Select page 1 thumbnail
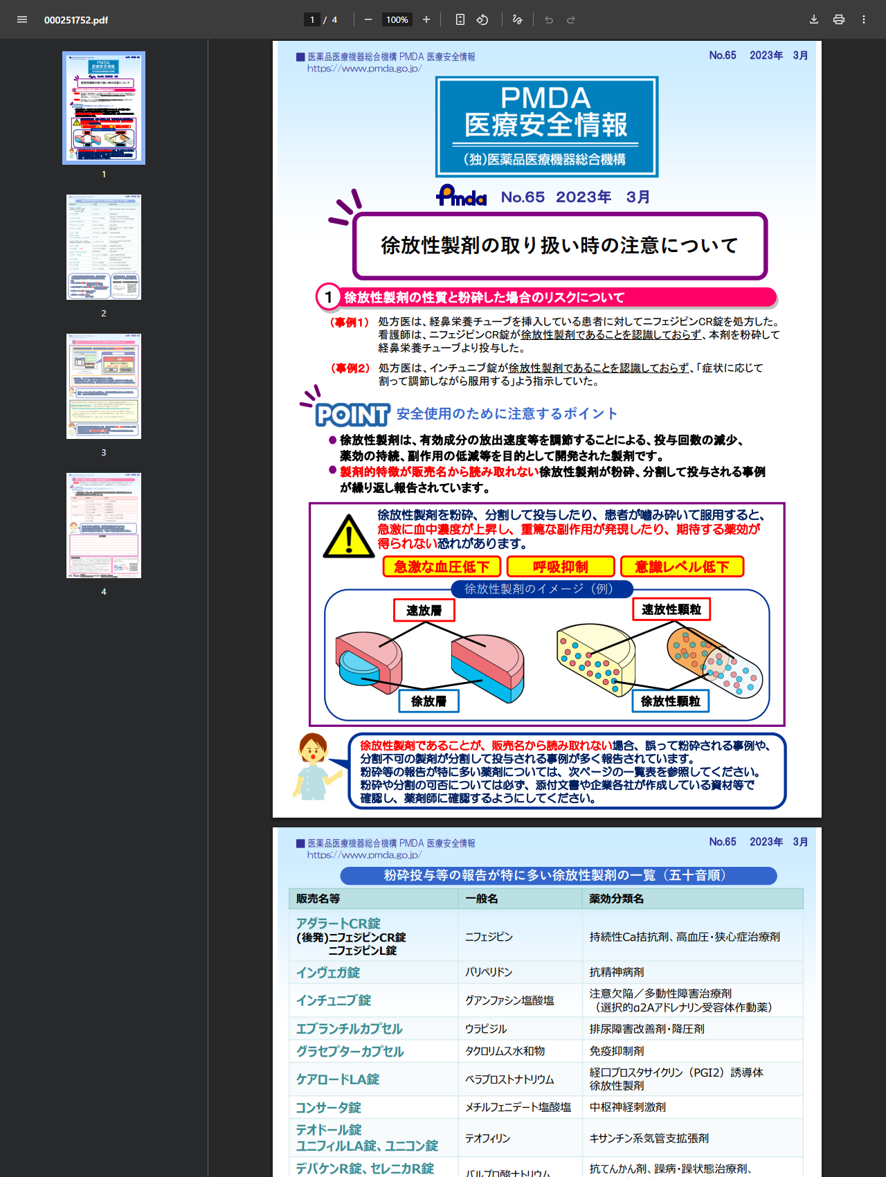This screenshot has width=886, height=1177. pos(104,108)
